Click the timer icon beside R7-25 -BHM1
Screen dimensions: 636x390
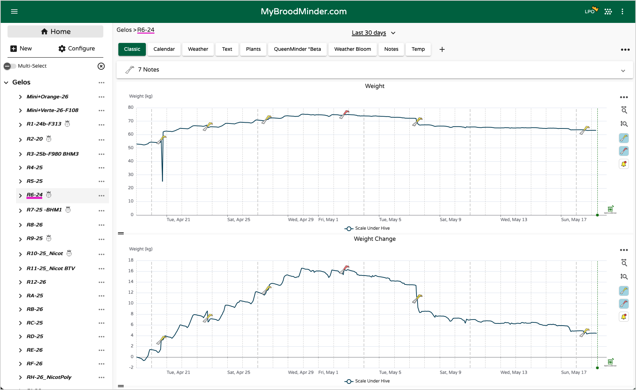tap(68, 209)
